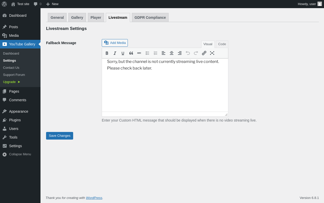Switch to the General tab

point(57,18)
